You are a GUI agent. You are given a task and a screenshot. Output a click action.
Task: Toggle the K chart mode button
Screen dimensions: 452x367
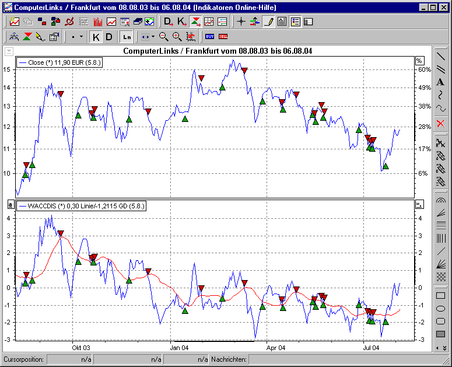coord(96,37)
